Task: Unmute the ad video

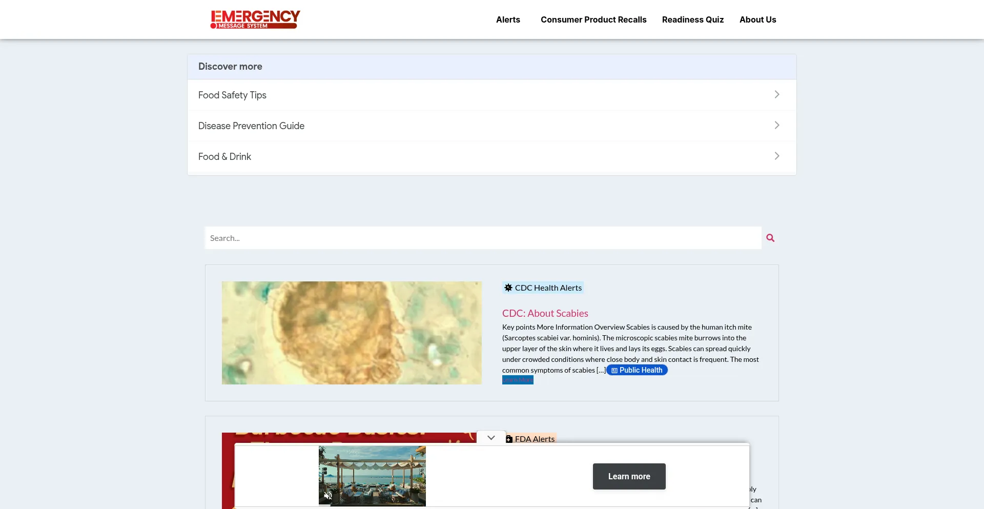Action: pyautogui.click(x=328, y=495)
